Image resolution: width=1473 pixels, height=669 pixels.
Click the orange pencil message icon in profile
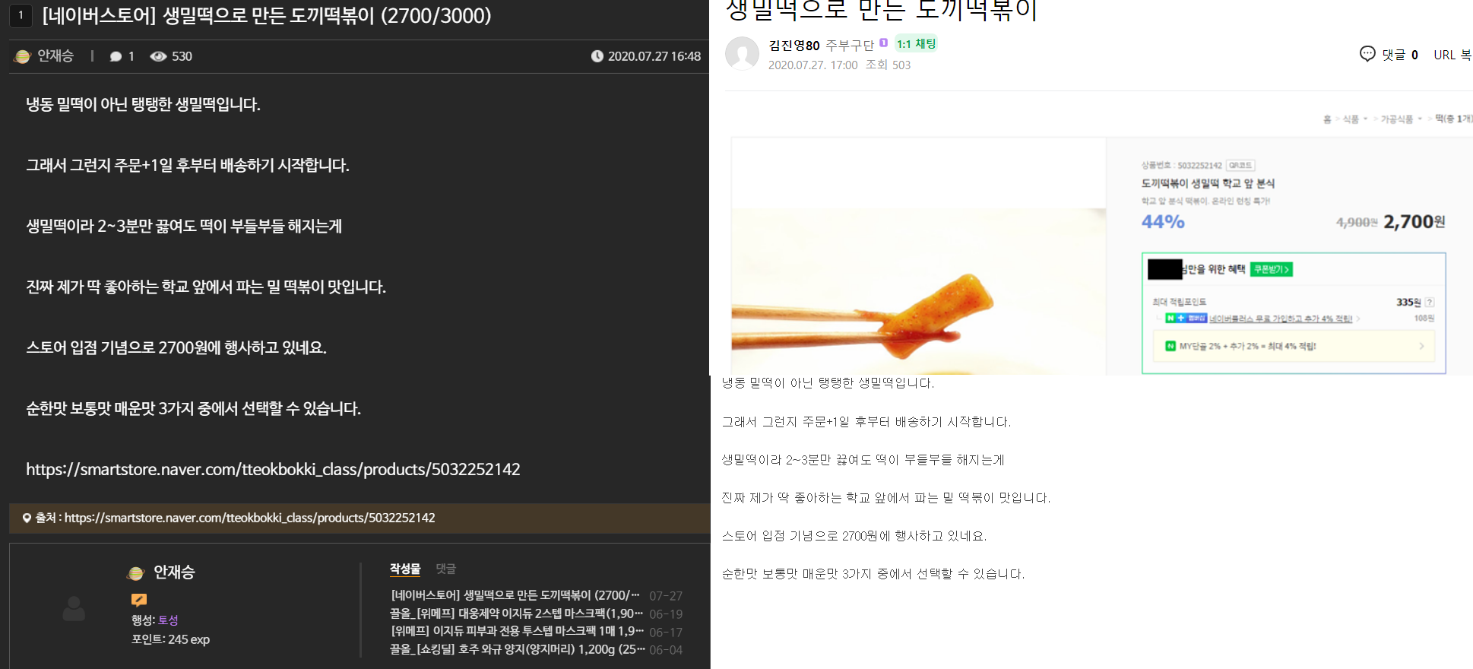[139, 600]
